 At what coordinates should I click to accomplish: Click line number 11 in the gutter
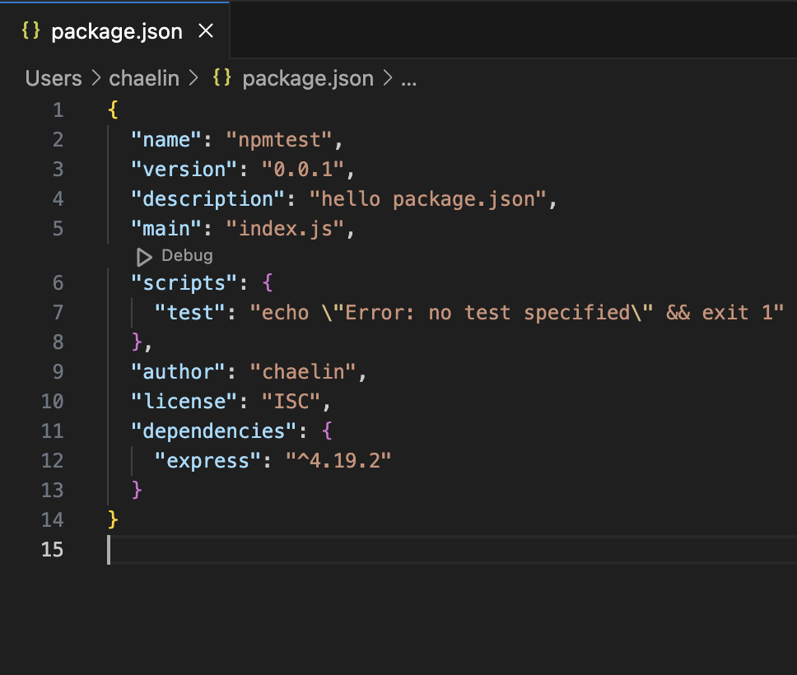(53, 431)
